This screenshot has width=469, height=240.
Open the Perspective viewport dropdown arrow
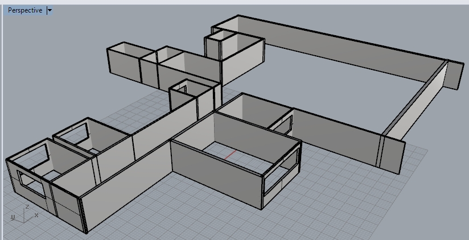pos(50,10)
